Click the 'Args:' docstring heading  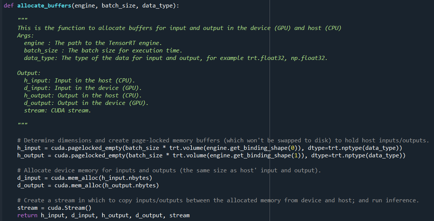(26, 36)
